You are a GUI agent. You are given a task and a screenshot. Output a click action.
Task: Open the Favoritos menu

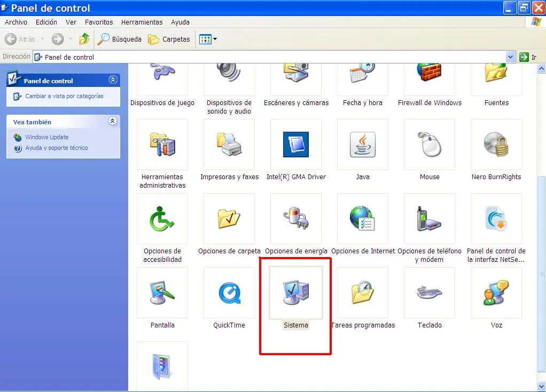pos(99,22)
